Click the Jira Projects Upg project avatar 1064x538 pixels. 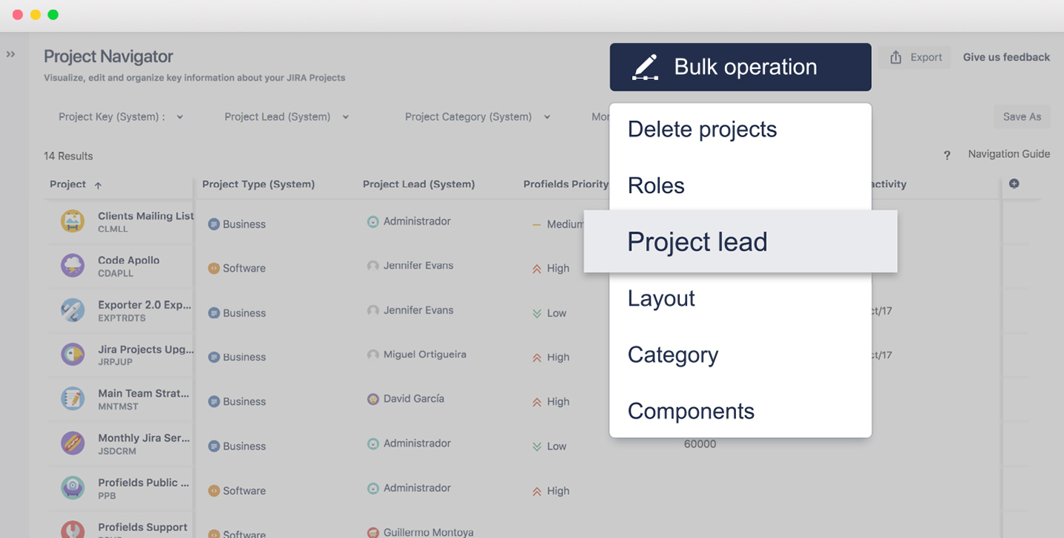pyautogui.click(x=73, y=355)
